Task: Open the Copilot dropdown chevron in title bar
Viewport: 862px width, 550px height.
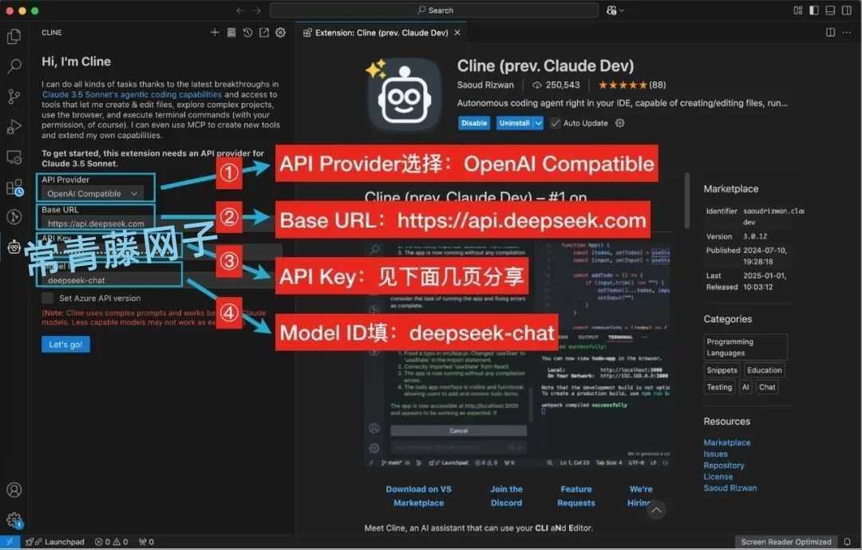Action: [x=622, y=10]
